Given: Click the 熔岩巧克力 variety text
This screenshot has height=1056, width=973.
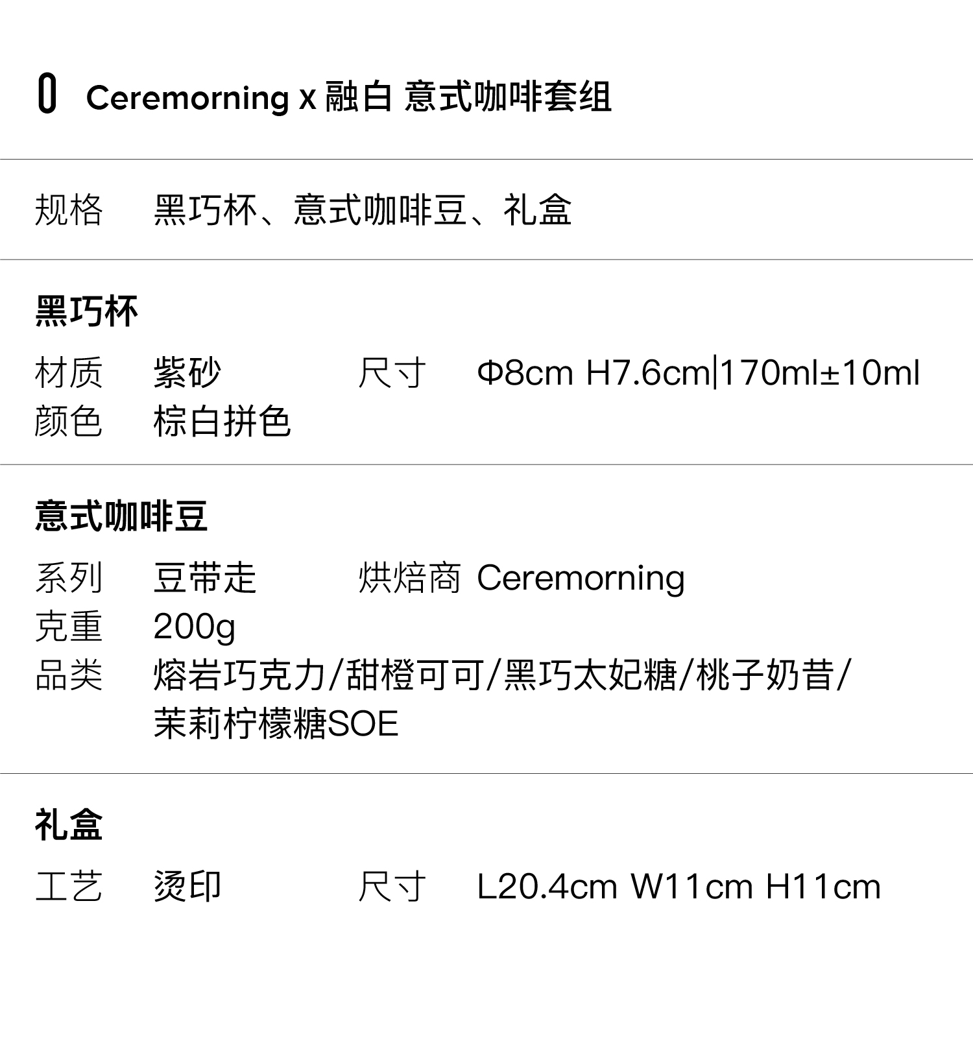Looking at the screenshot, I should tap(239, 675).
